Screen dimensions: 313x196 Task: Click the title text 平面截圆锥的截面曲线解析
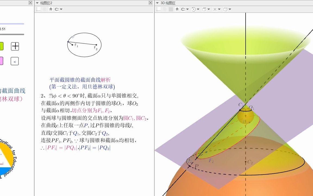80,80
